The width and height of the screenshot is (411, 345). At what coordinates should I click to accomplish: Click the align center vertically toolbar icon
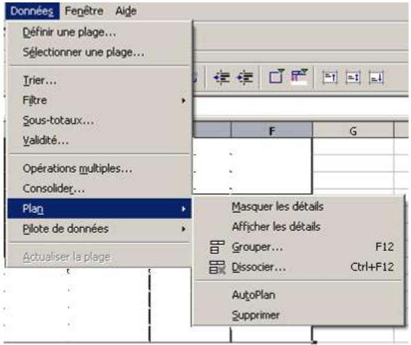tap(353, 78)
